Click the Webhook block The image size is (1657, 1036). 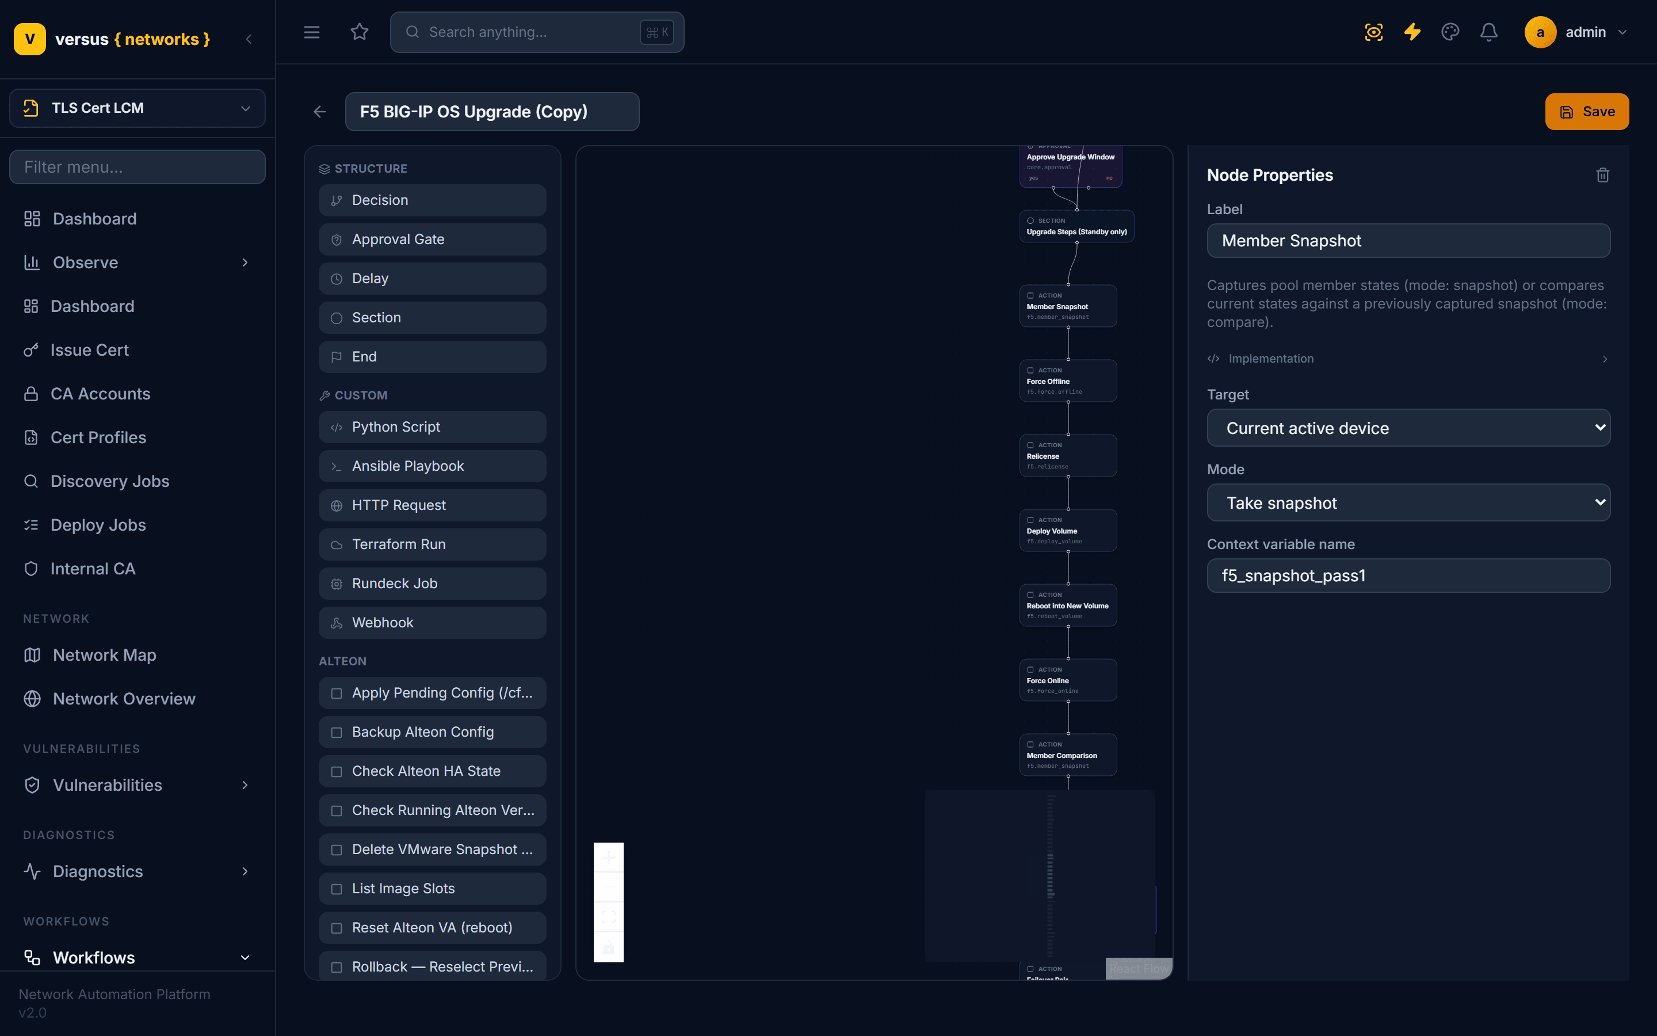tap(432, 622)
